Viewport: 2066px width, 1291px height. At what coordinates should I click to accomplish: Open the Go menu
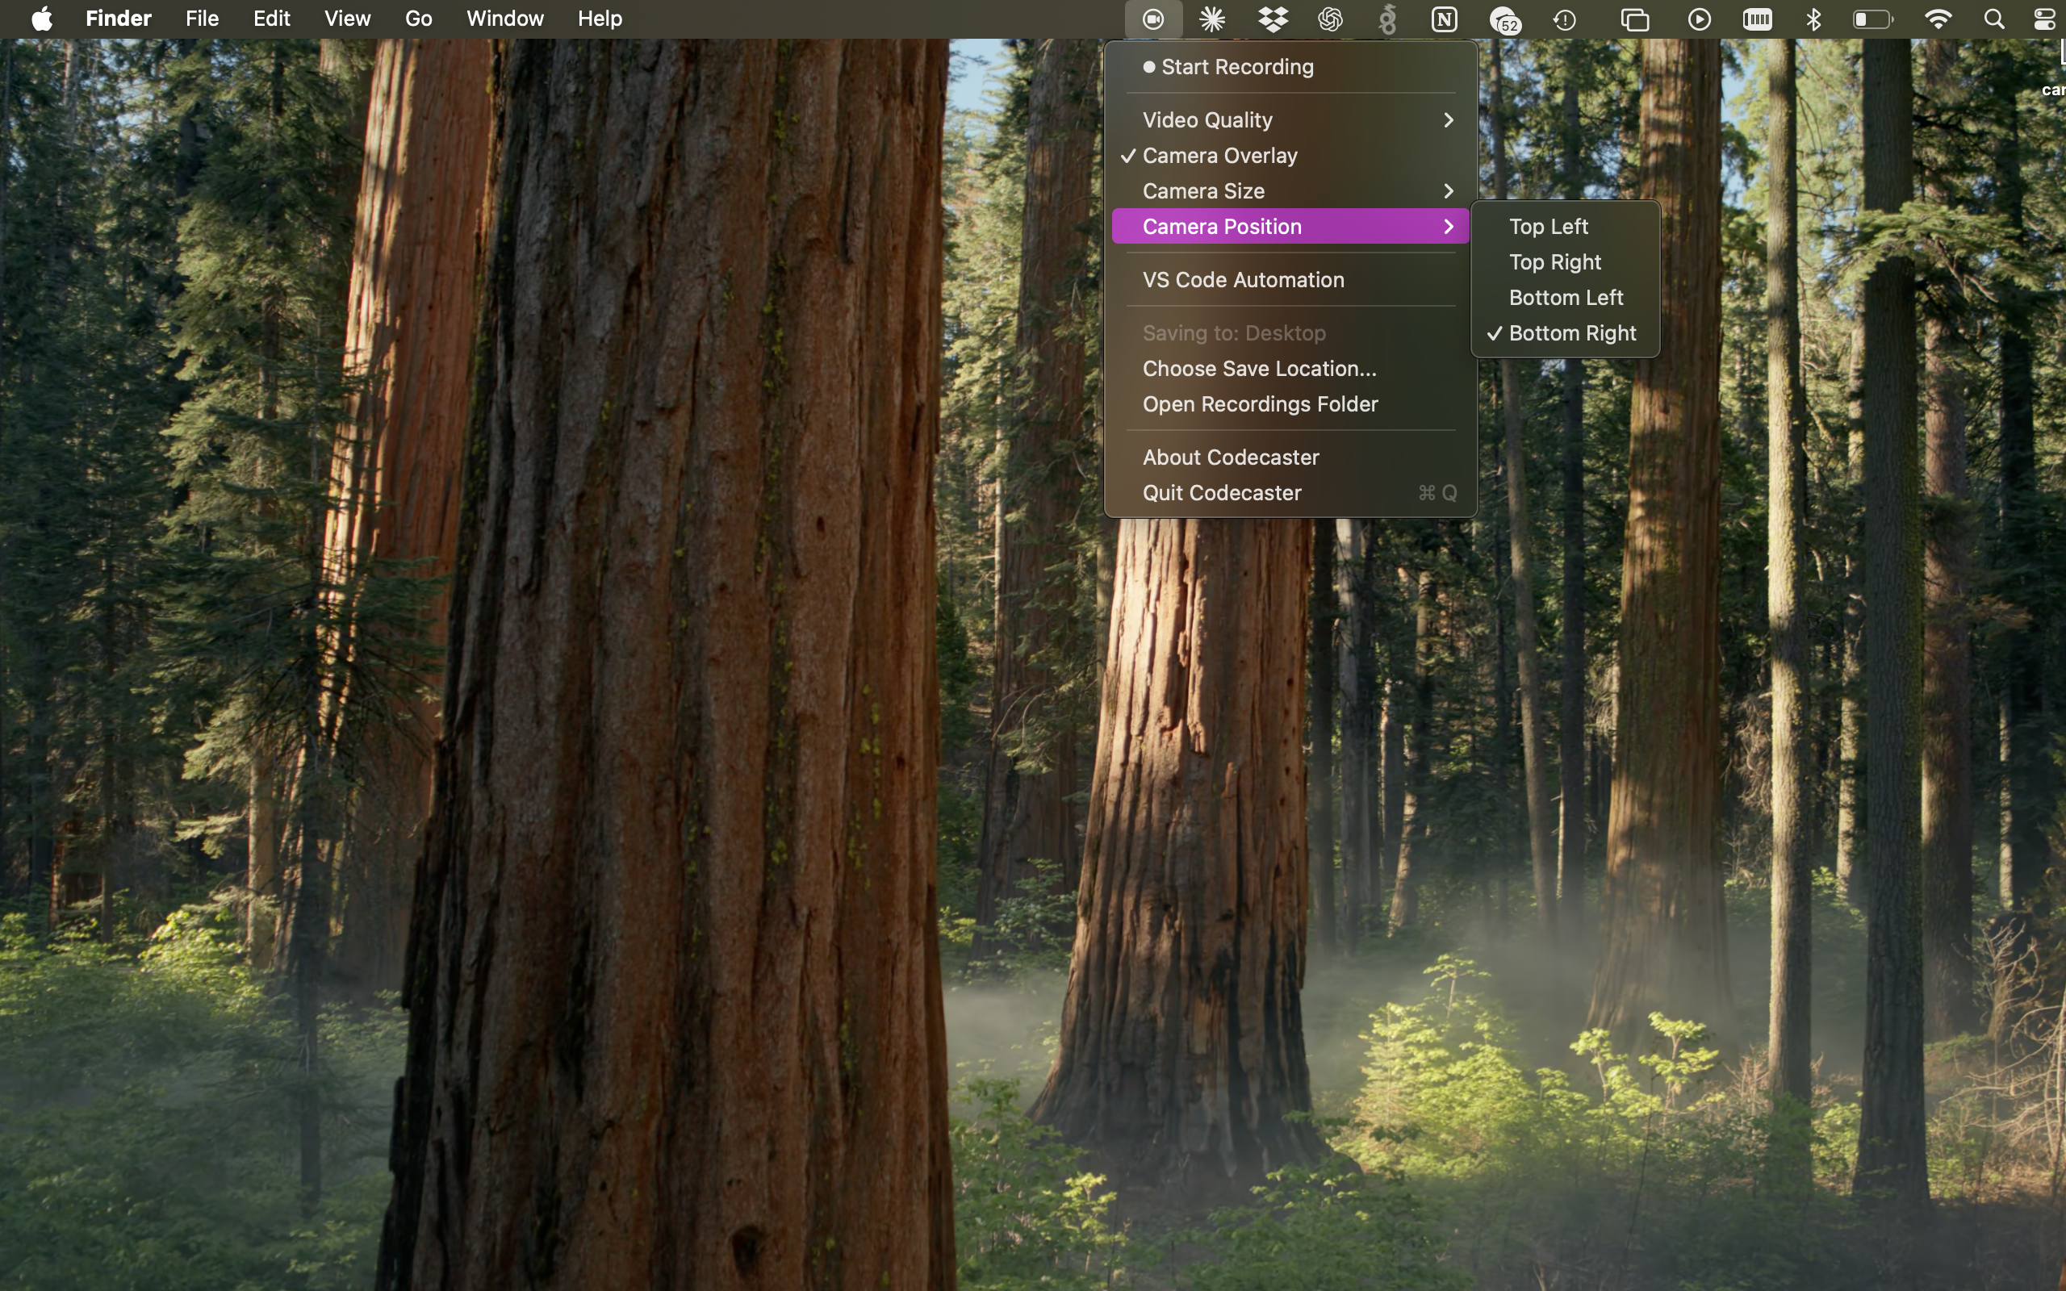[x=418, y=18]
